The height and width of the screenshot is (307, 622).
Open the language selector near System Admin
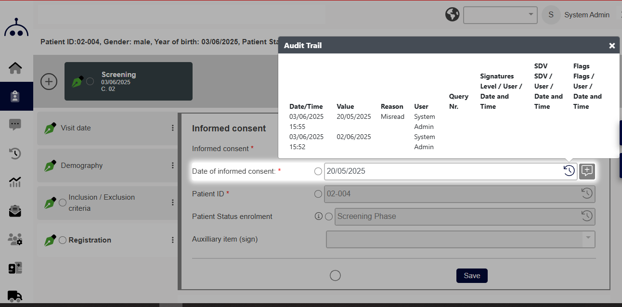click(500, 15)
